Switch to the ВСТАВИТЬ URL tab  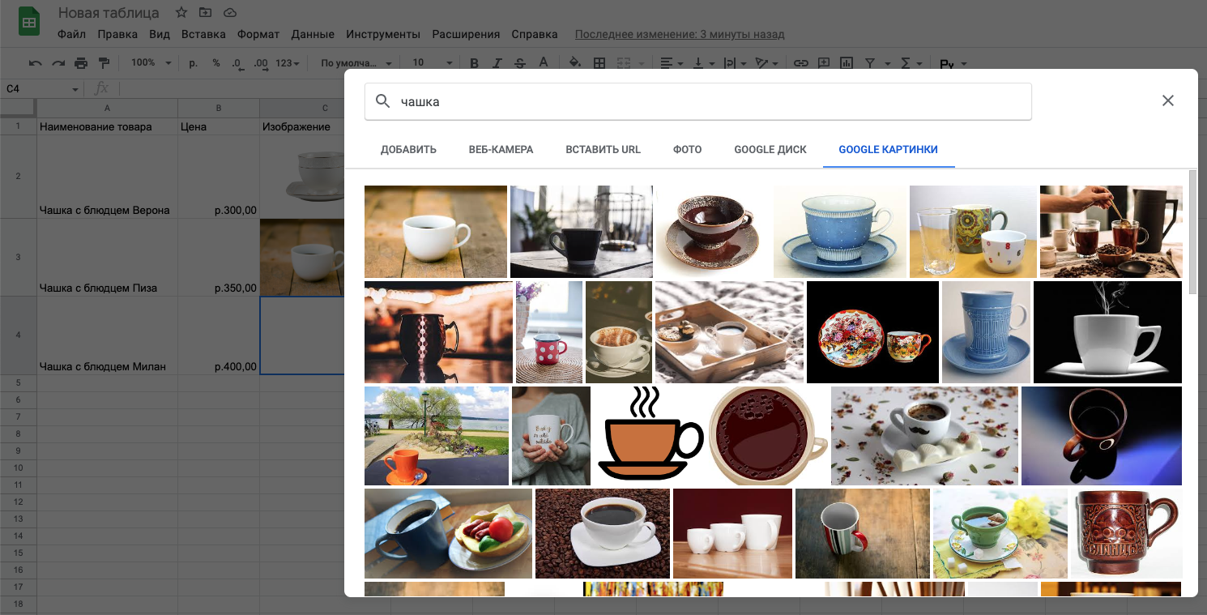click(603, 150)
